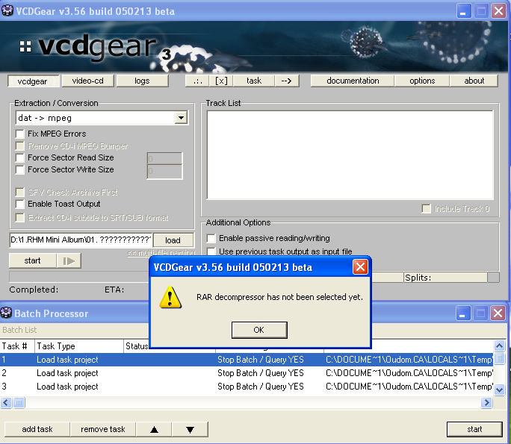Viewport: 511px width, 444px height.
Task: Open the options tab
Action: coord(422,81)
